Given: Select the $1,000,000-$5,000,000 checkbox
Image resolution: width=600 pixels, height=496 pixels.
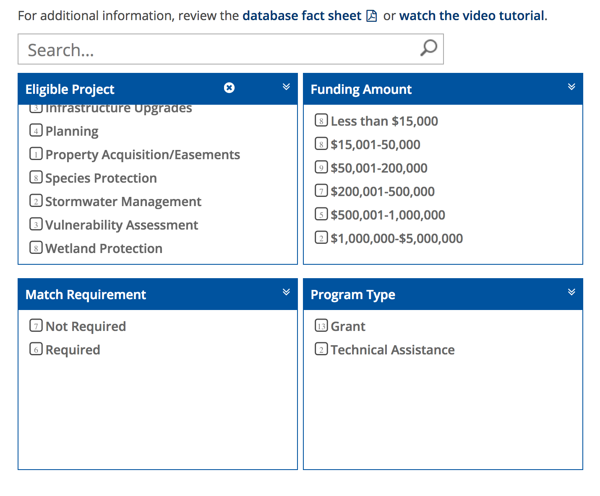Looking at the screenshot, I should (x=321, y=238).
